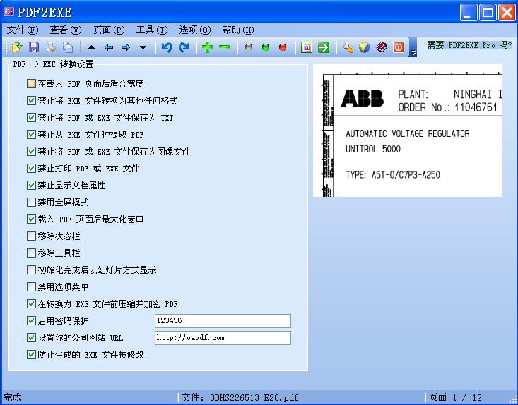Screen dimensions: 518x405
Task: Uncheck 载入 PDF 页面后最大化窗口
Action: [31, 219]
